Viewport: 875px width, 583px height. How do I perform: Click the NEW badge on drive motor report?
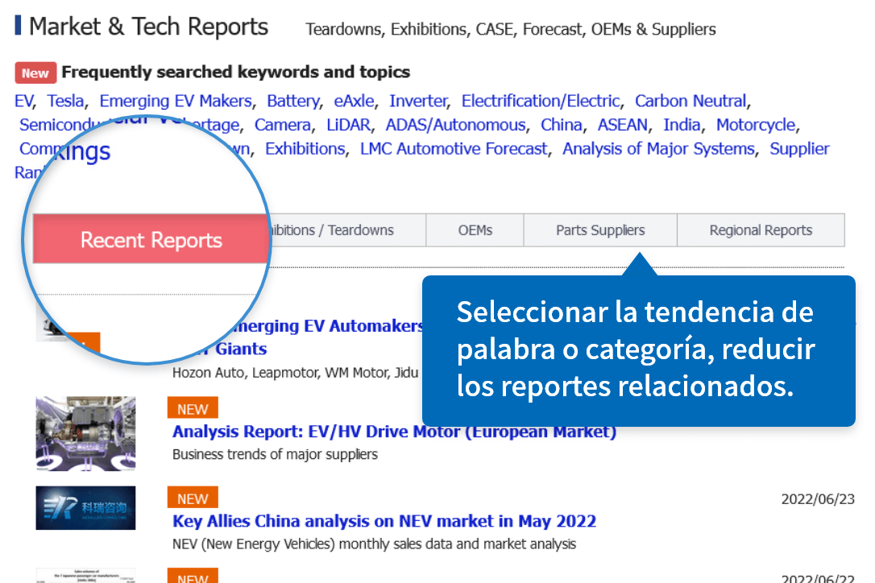(193, 408)
